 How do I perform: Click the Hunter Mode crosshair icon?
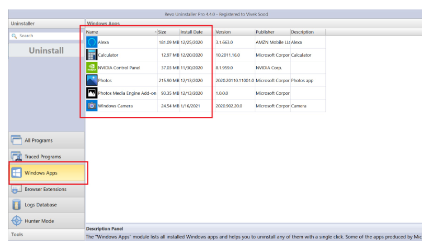coord(16,221)
